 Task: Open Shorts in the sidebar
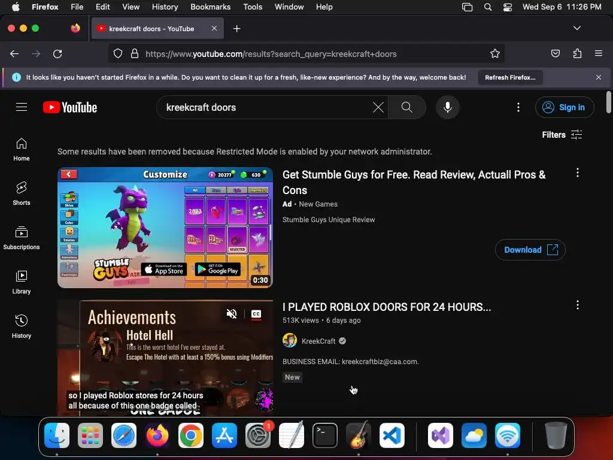click(22, 194)
